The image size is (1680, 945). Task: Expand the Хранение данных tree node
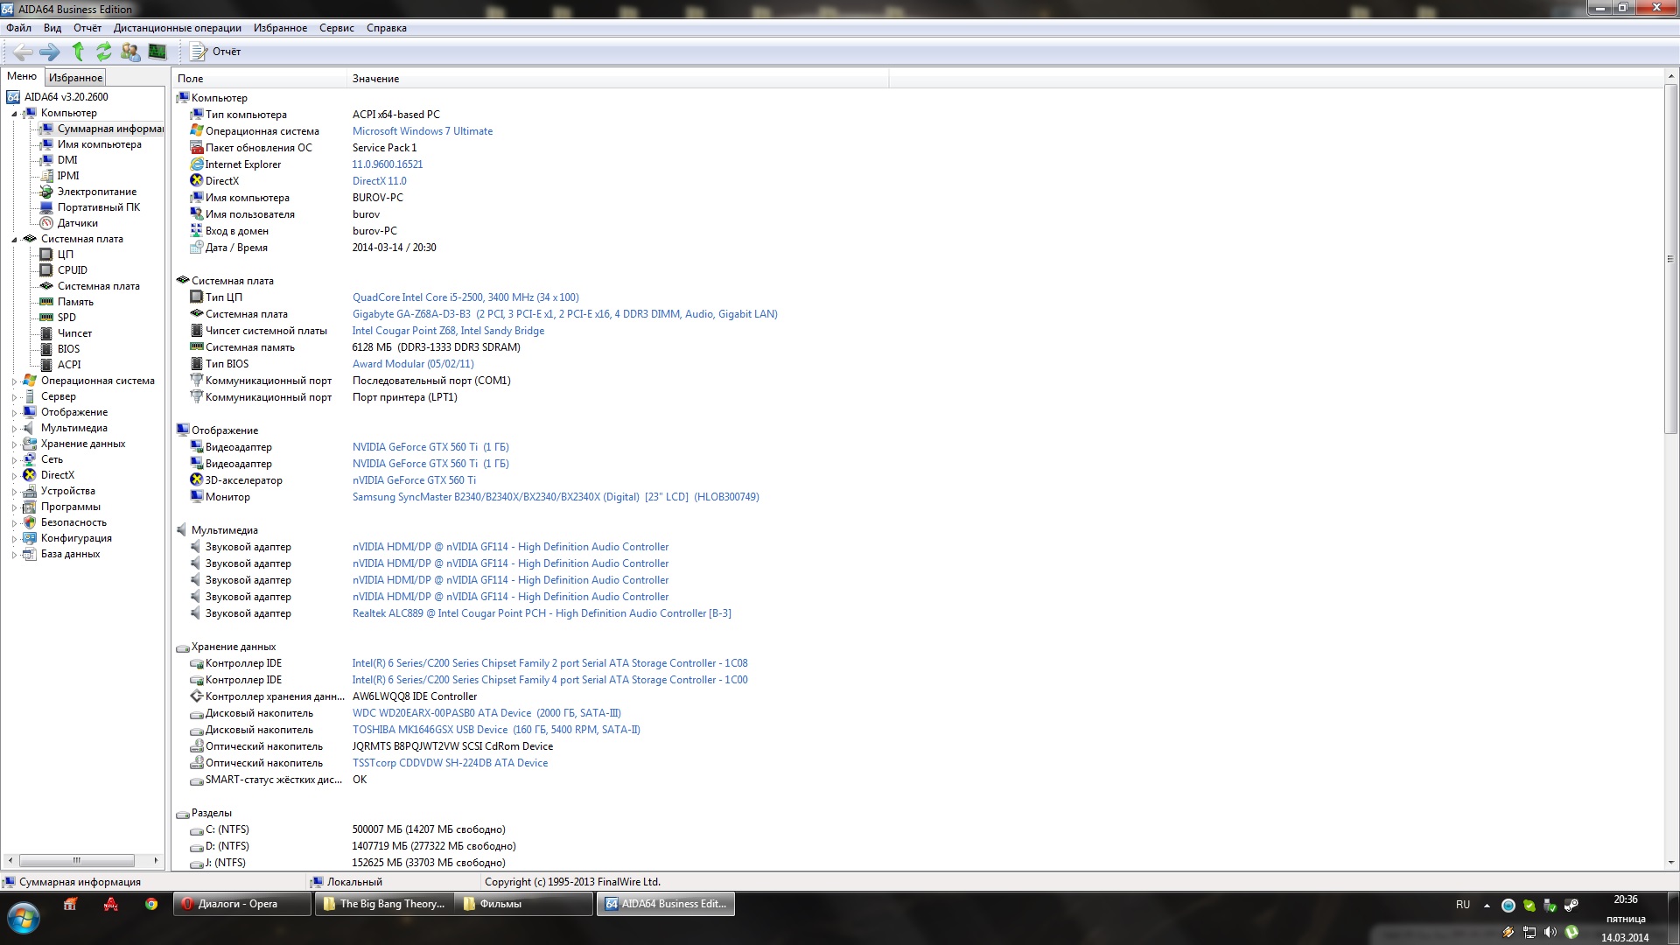coord(14,444)
